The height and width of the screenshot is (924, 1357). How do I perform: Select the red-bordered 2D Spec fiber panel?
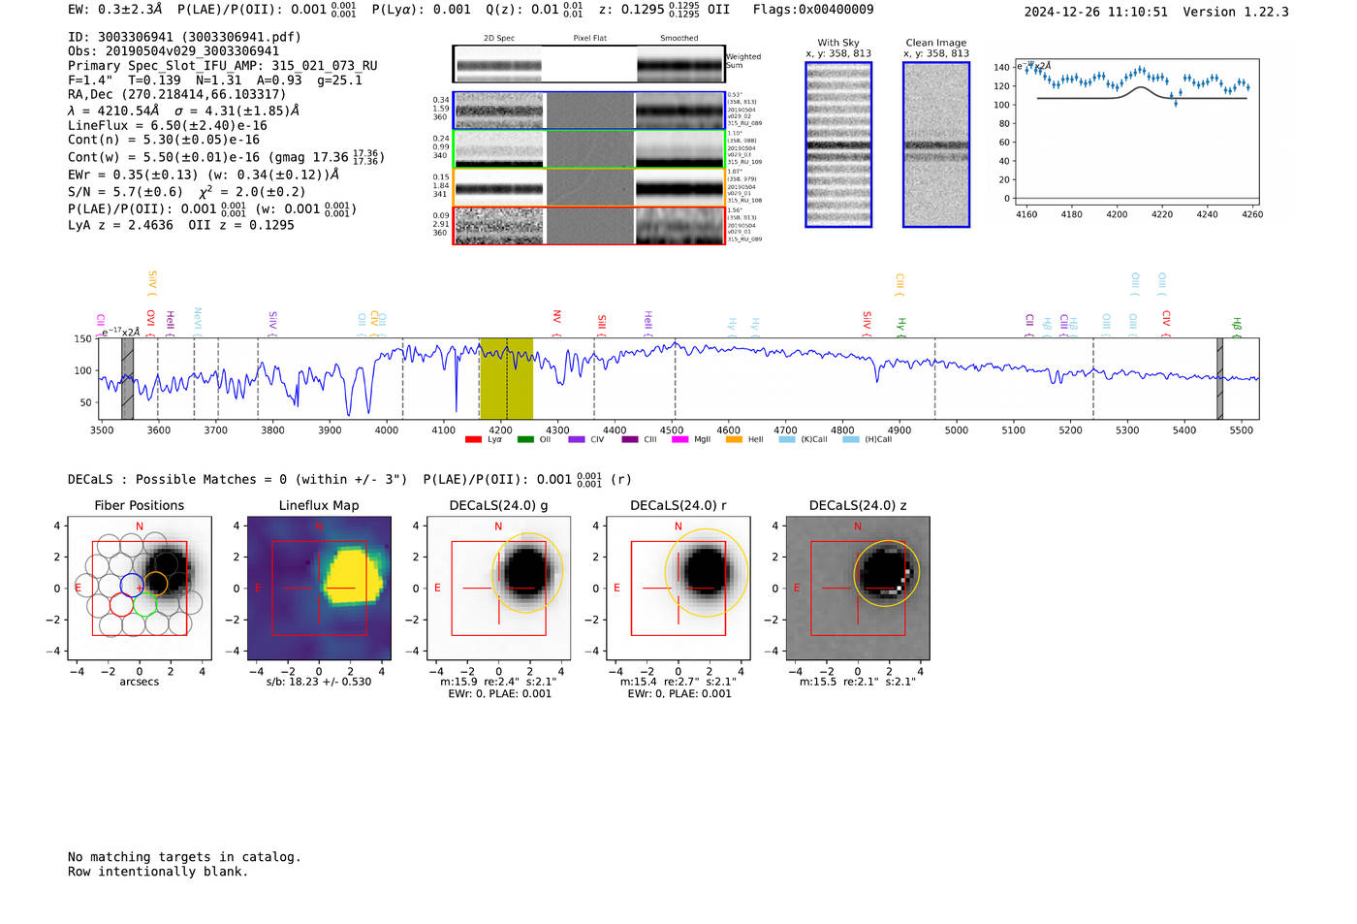499,226
